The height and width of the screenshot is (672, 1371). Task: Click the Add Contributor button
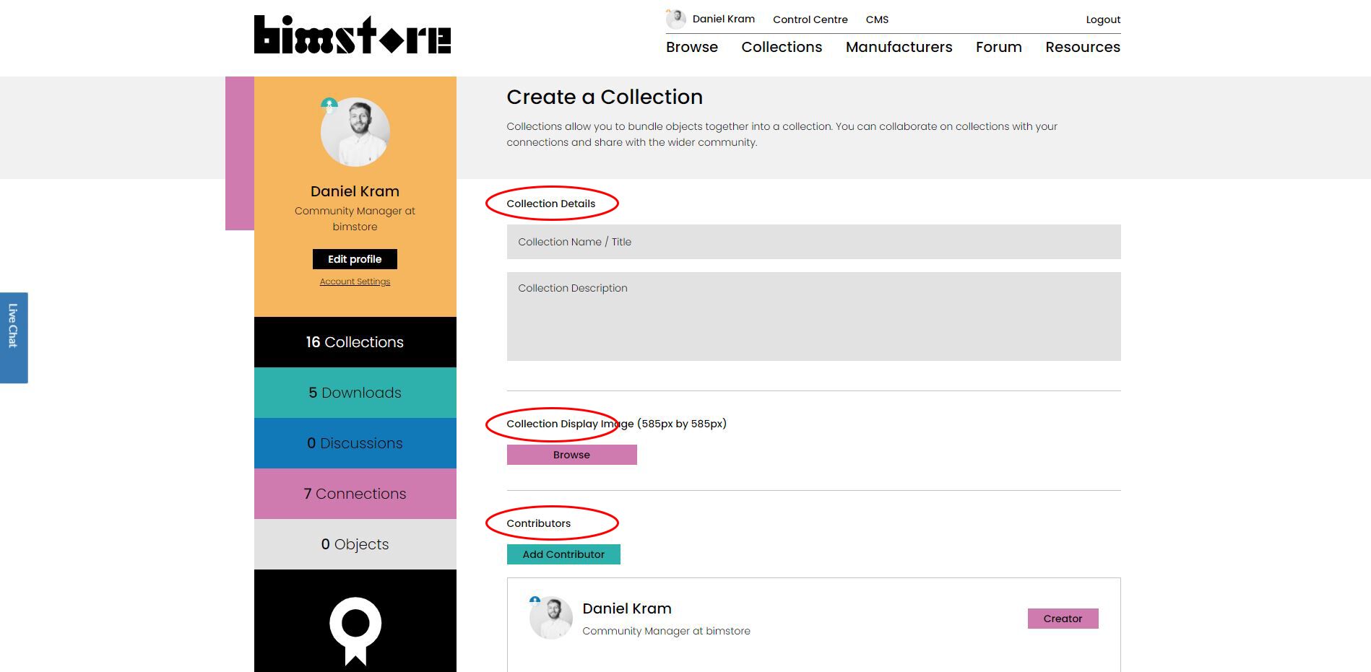click(563, 554)
